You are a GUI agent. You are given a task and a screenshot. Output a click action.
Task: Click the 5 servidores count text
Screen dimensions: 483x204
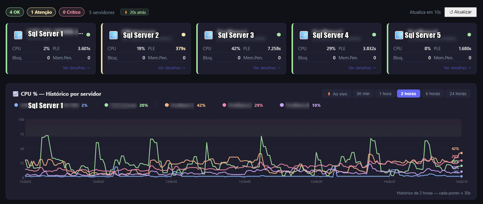(x=102, y=12)
